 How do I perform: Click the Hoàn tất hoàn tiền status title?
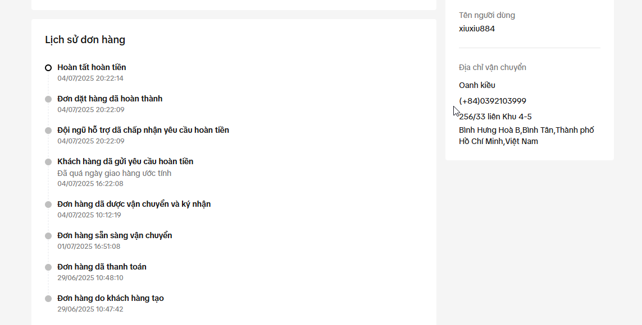click(92, 67)
